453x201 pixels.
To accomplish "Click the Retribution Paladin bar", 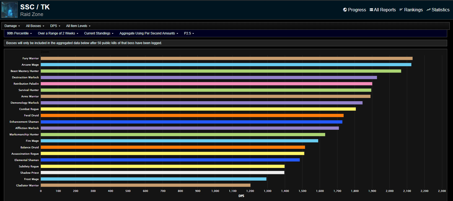I will (x=206, y=84).
